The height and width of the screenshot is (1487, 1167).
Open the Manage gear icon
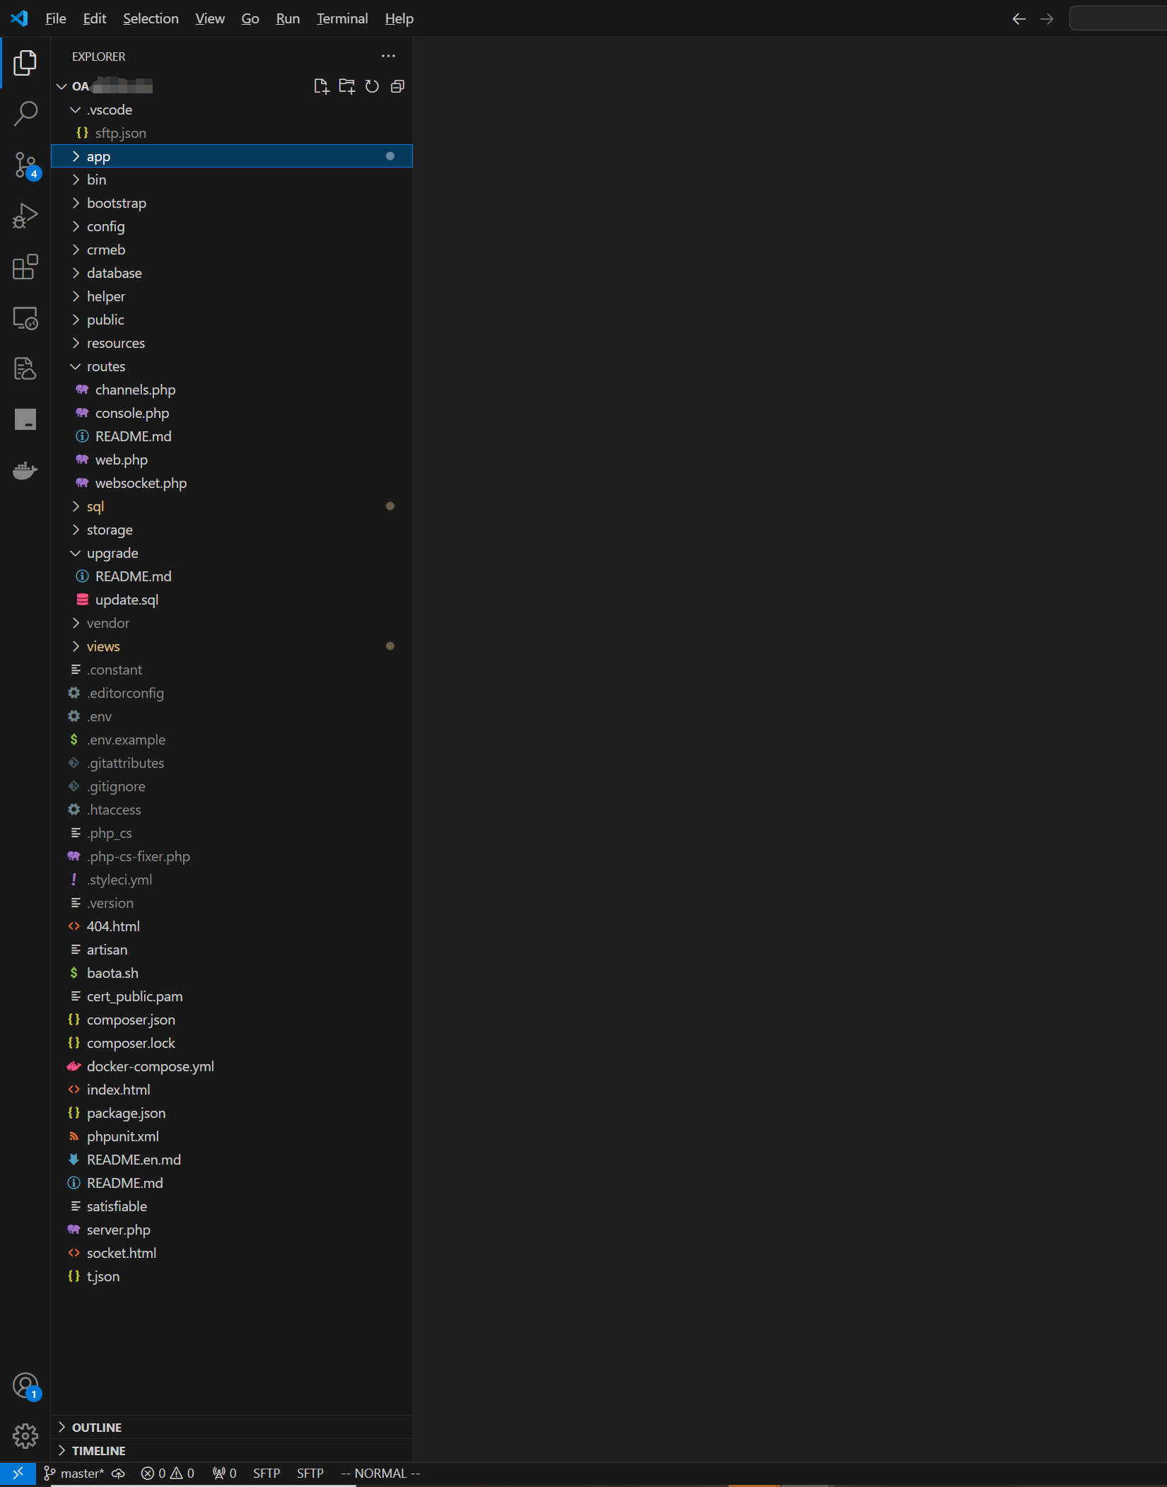tap(25, 1435)
